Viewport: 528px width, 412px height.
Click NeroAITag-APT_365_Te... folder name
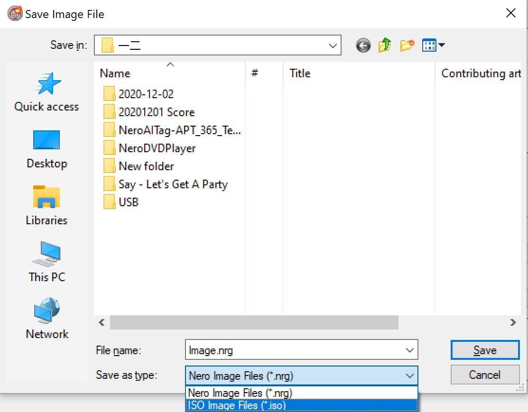tap(180, 130)
